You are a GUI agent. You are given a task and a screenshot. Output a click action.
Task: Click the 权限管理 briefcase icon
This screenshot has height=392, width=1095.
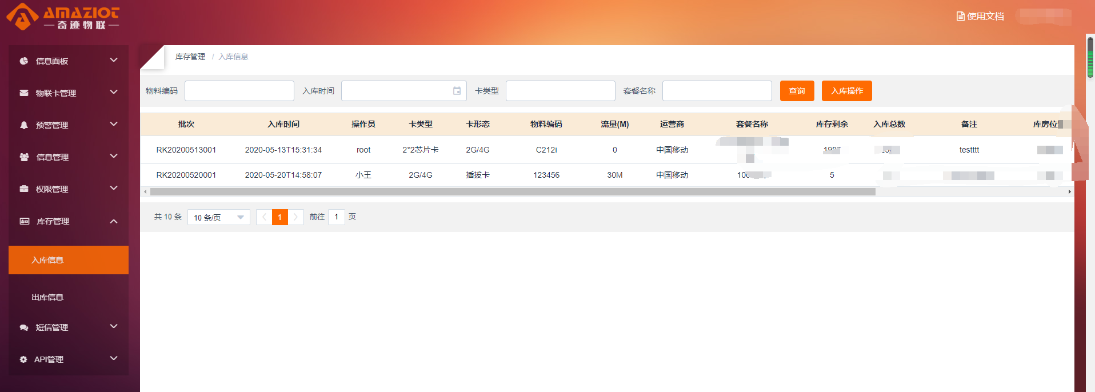tap(24, 189)
